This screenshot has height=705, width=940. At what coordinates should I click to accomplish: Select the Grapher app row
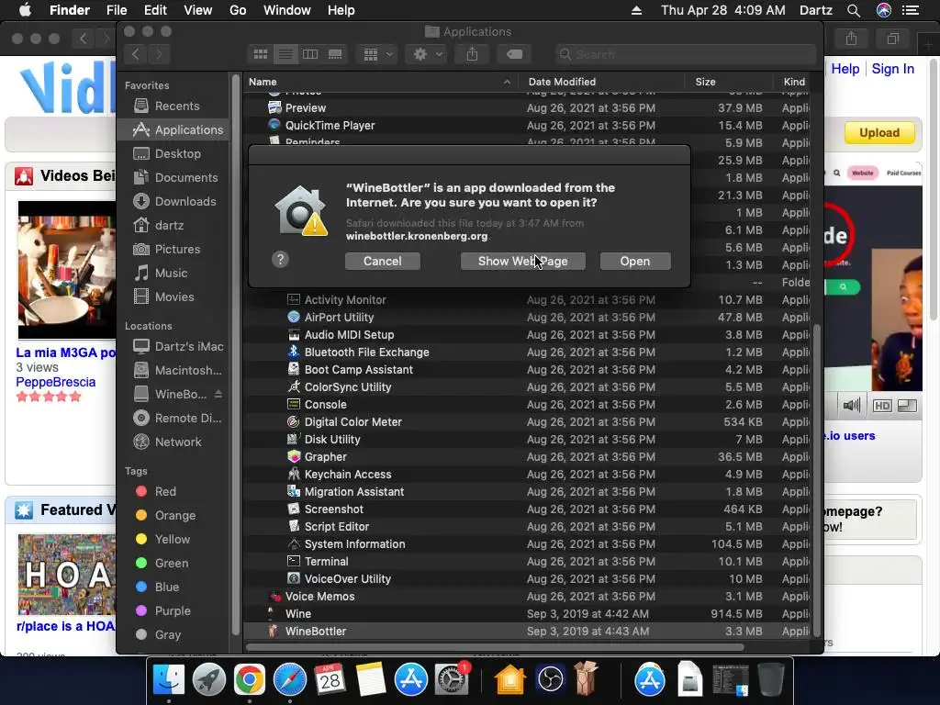pos(527,457)
